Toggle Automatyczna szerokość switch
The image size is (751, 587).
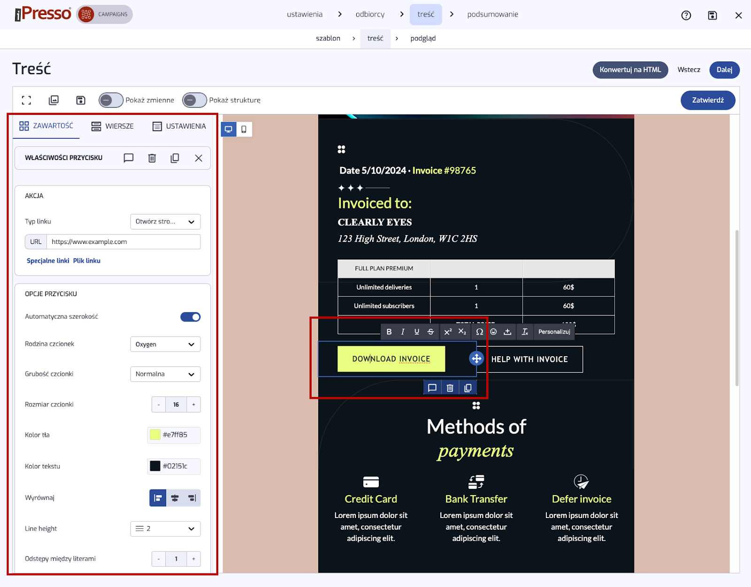pos(191,317)
